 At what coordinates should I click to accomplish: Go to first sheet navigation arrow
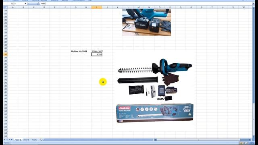[x=4, y=140]
